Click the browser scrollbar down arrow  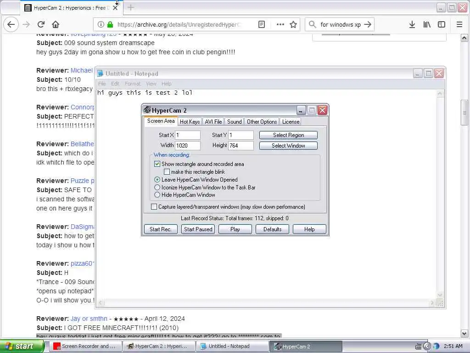click(x=464, y=333)
